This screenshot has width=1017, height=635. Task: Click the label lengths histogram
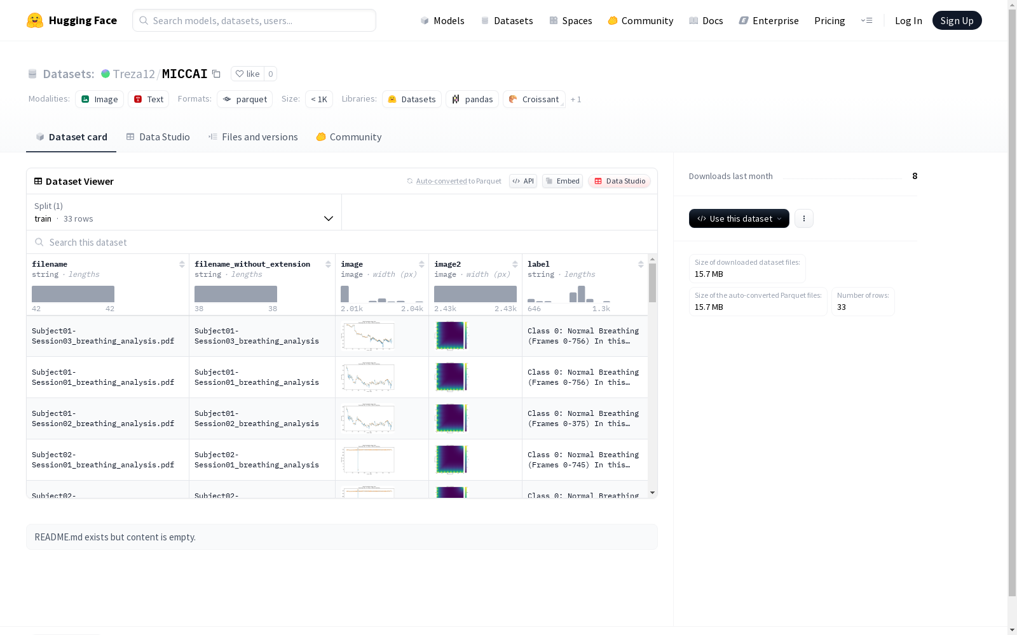coord(569,294)
